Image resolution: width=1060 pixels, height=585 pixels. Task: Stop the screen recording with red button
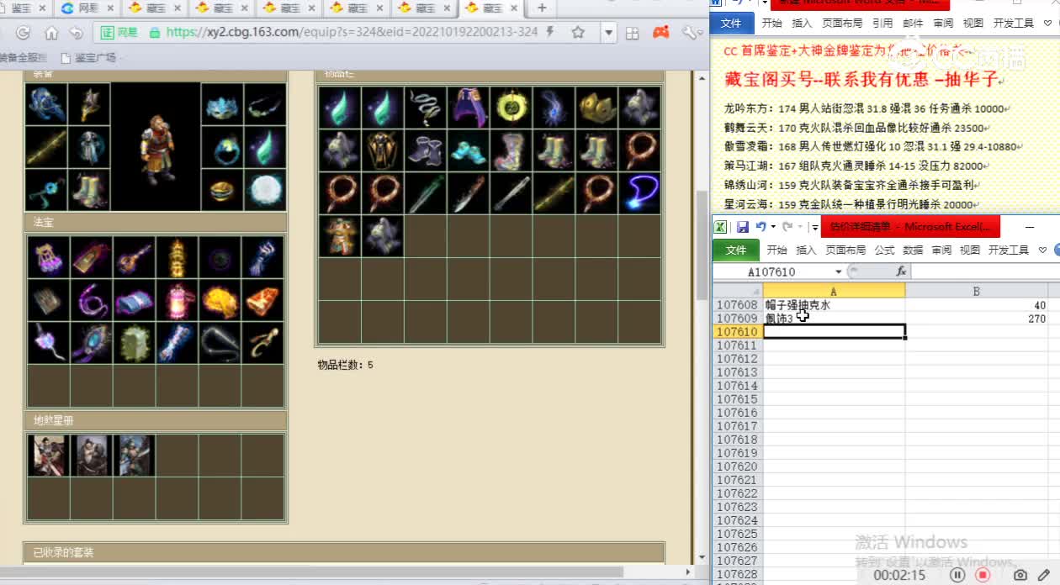[x=982, y=575]
